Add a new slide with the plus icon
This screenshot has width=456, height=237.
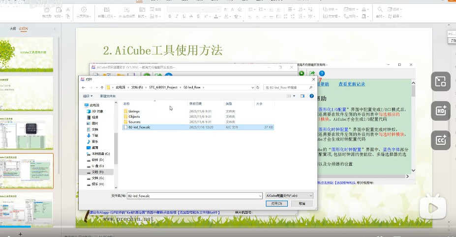(20, 234)
